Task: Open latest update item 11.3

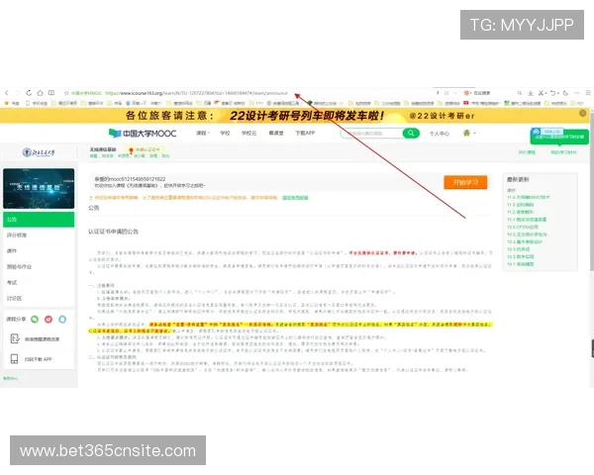Action: point(521,205)
